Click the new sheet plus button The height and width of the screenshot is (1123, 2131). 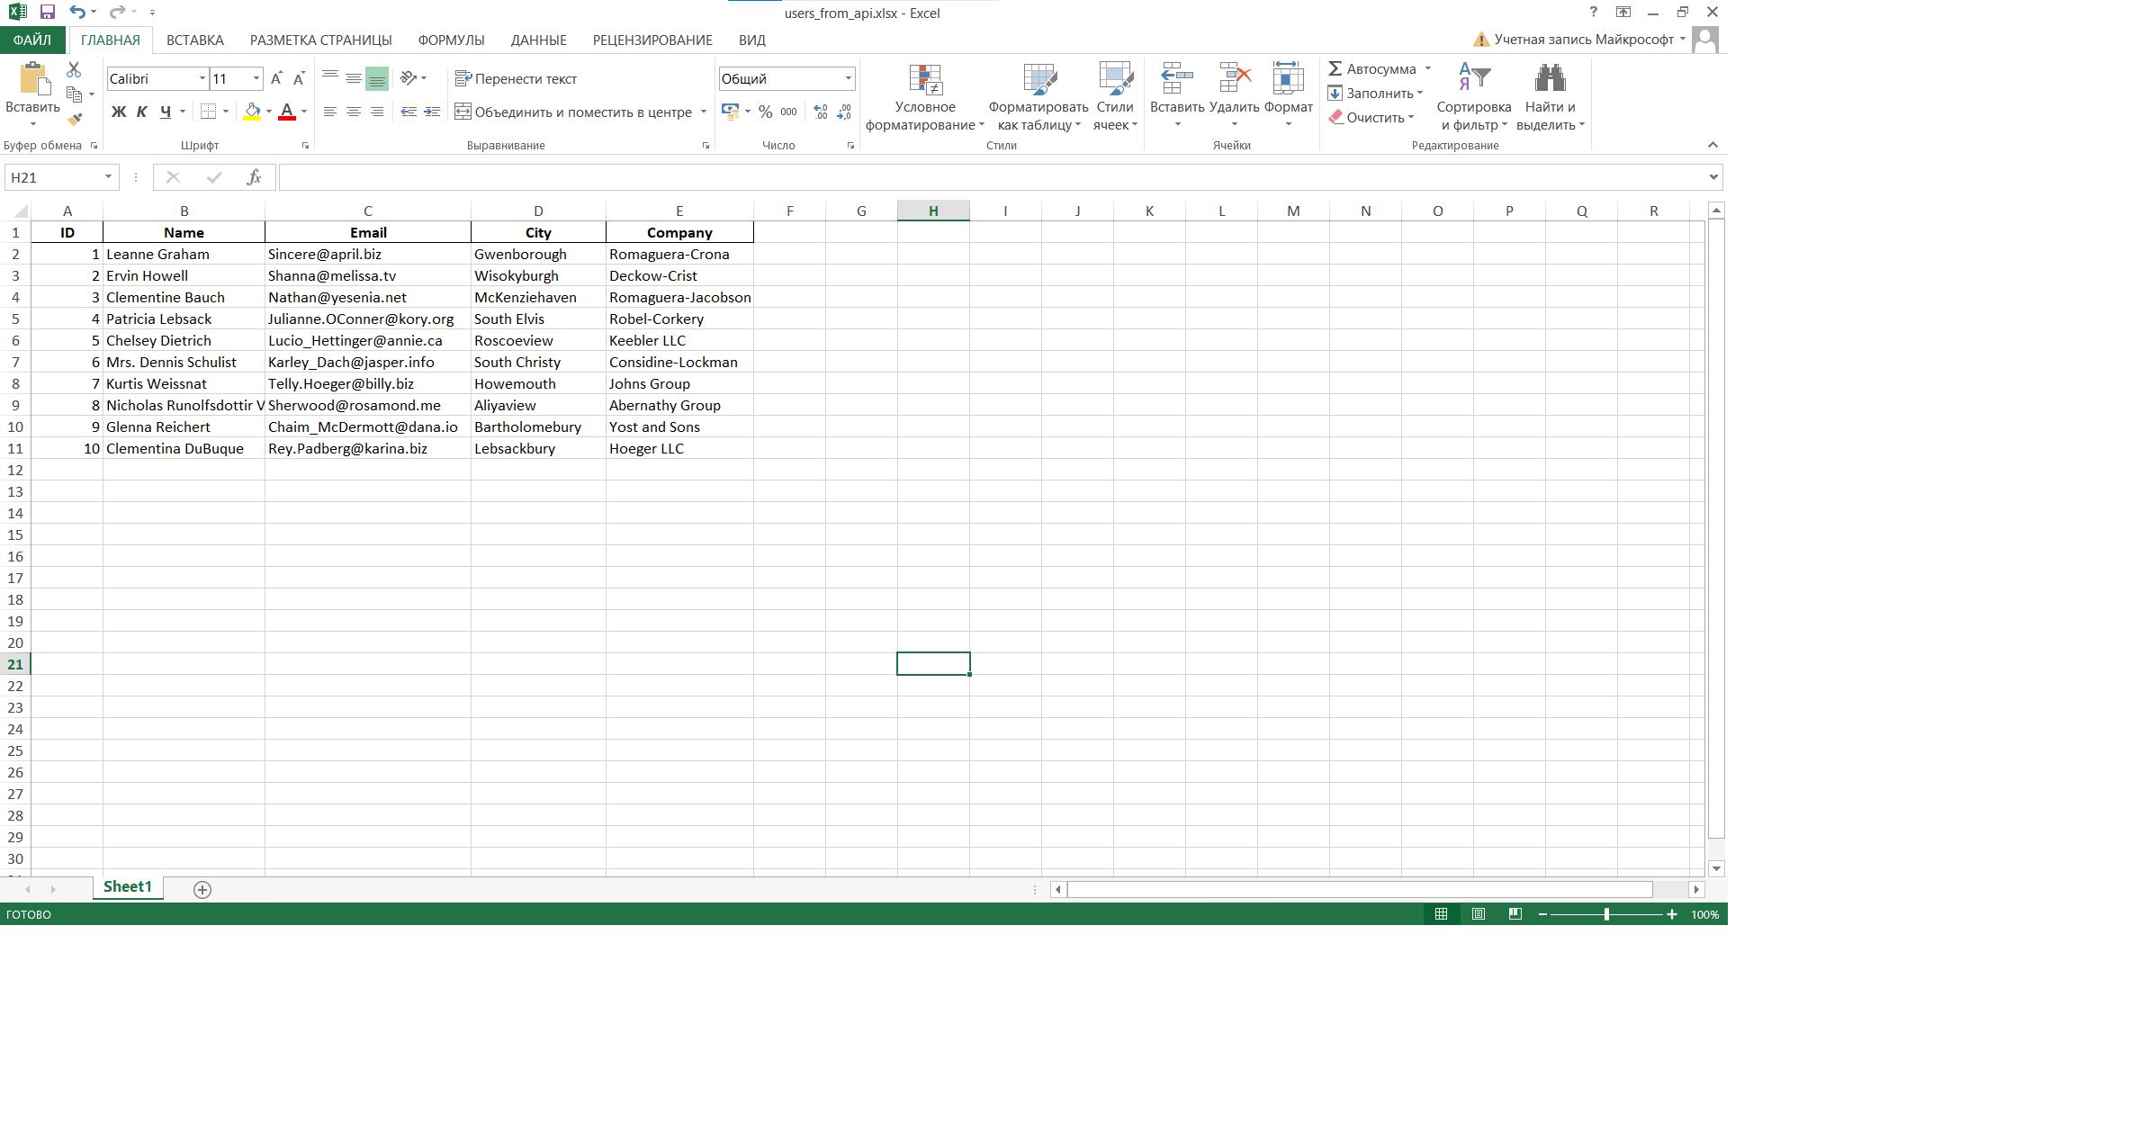[202, 889]
